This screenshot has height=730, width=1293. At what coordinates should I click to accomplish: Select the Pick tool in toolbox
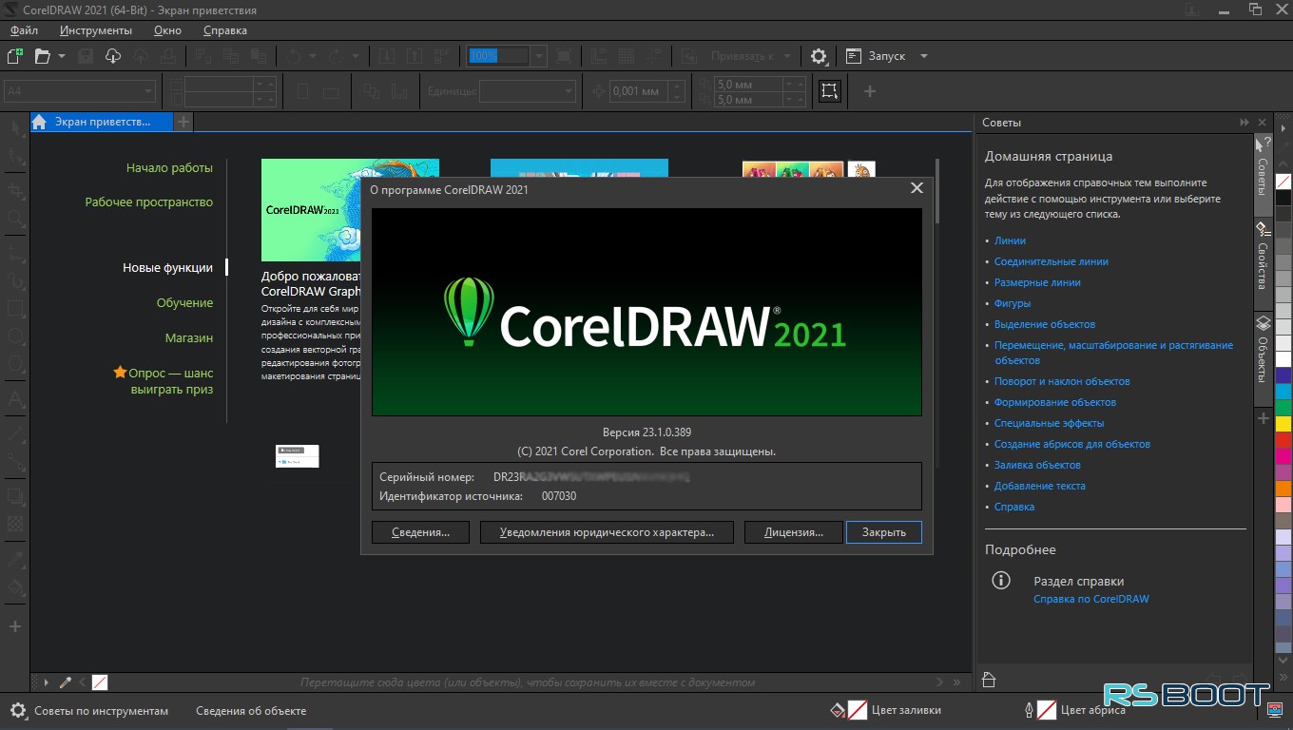(15, 129)
